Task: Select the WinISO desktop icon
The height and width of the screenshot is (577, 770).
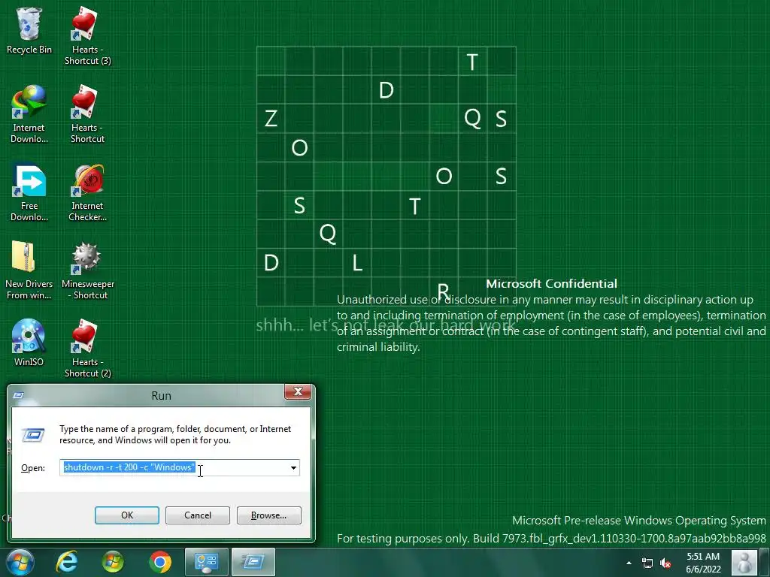Action: pos(29,343)
